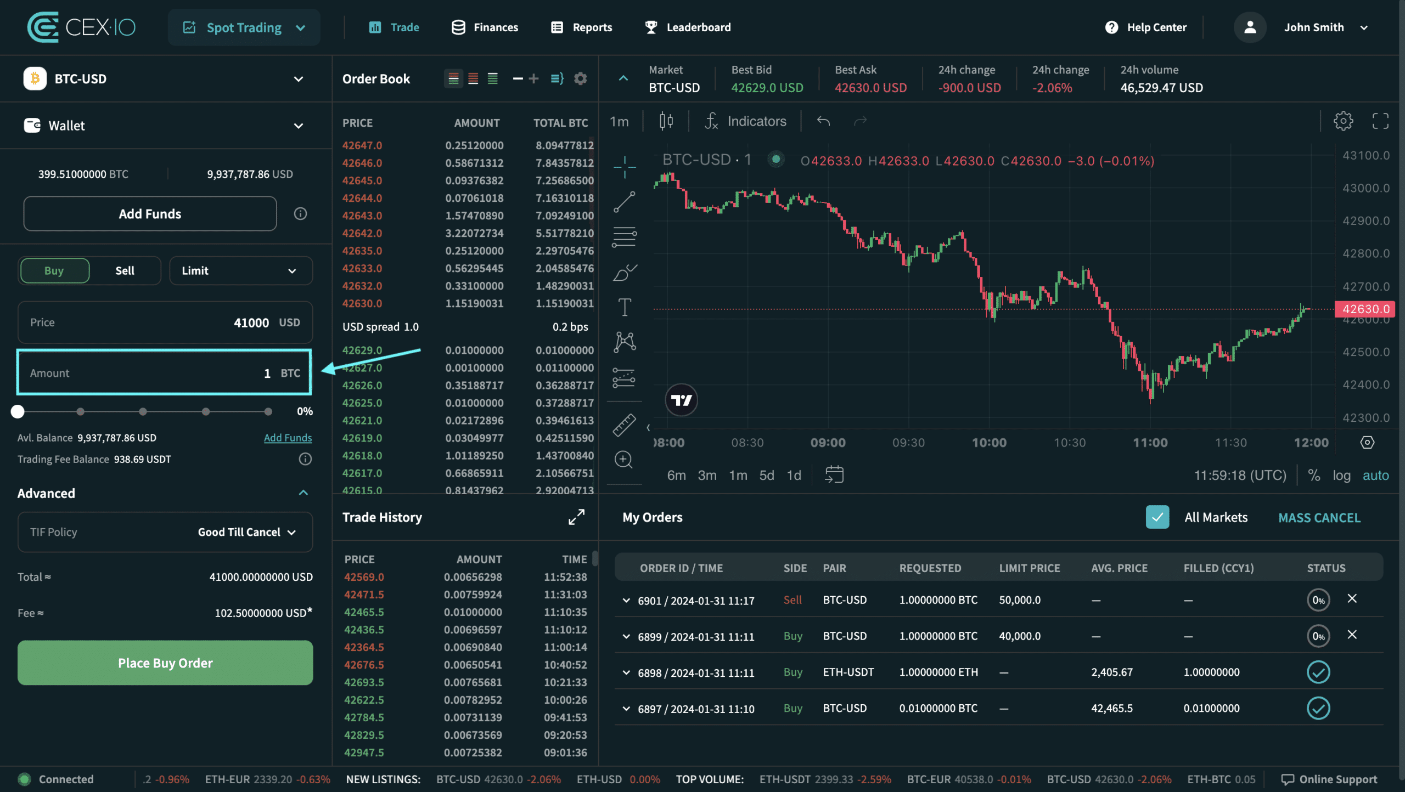Click the Add Funds link
The height and width of the screenshot is (792, 1405).
288,437
